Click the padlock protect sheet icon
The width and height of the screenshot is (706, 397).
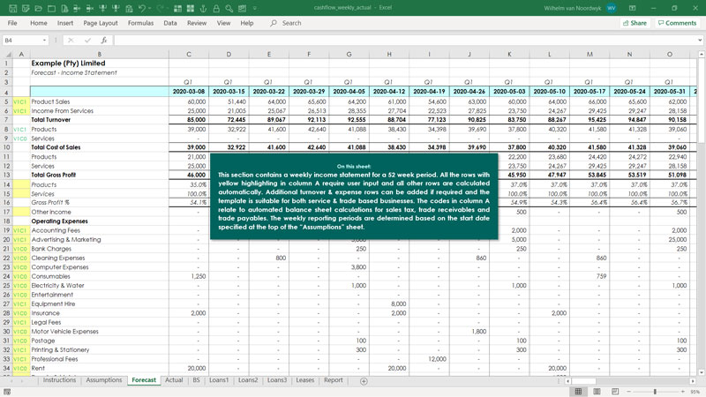click(216, 9)
